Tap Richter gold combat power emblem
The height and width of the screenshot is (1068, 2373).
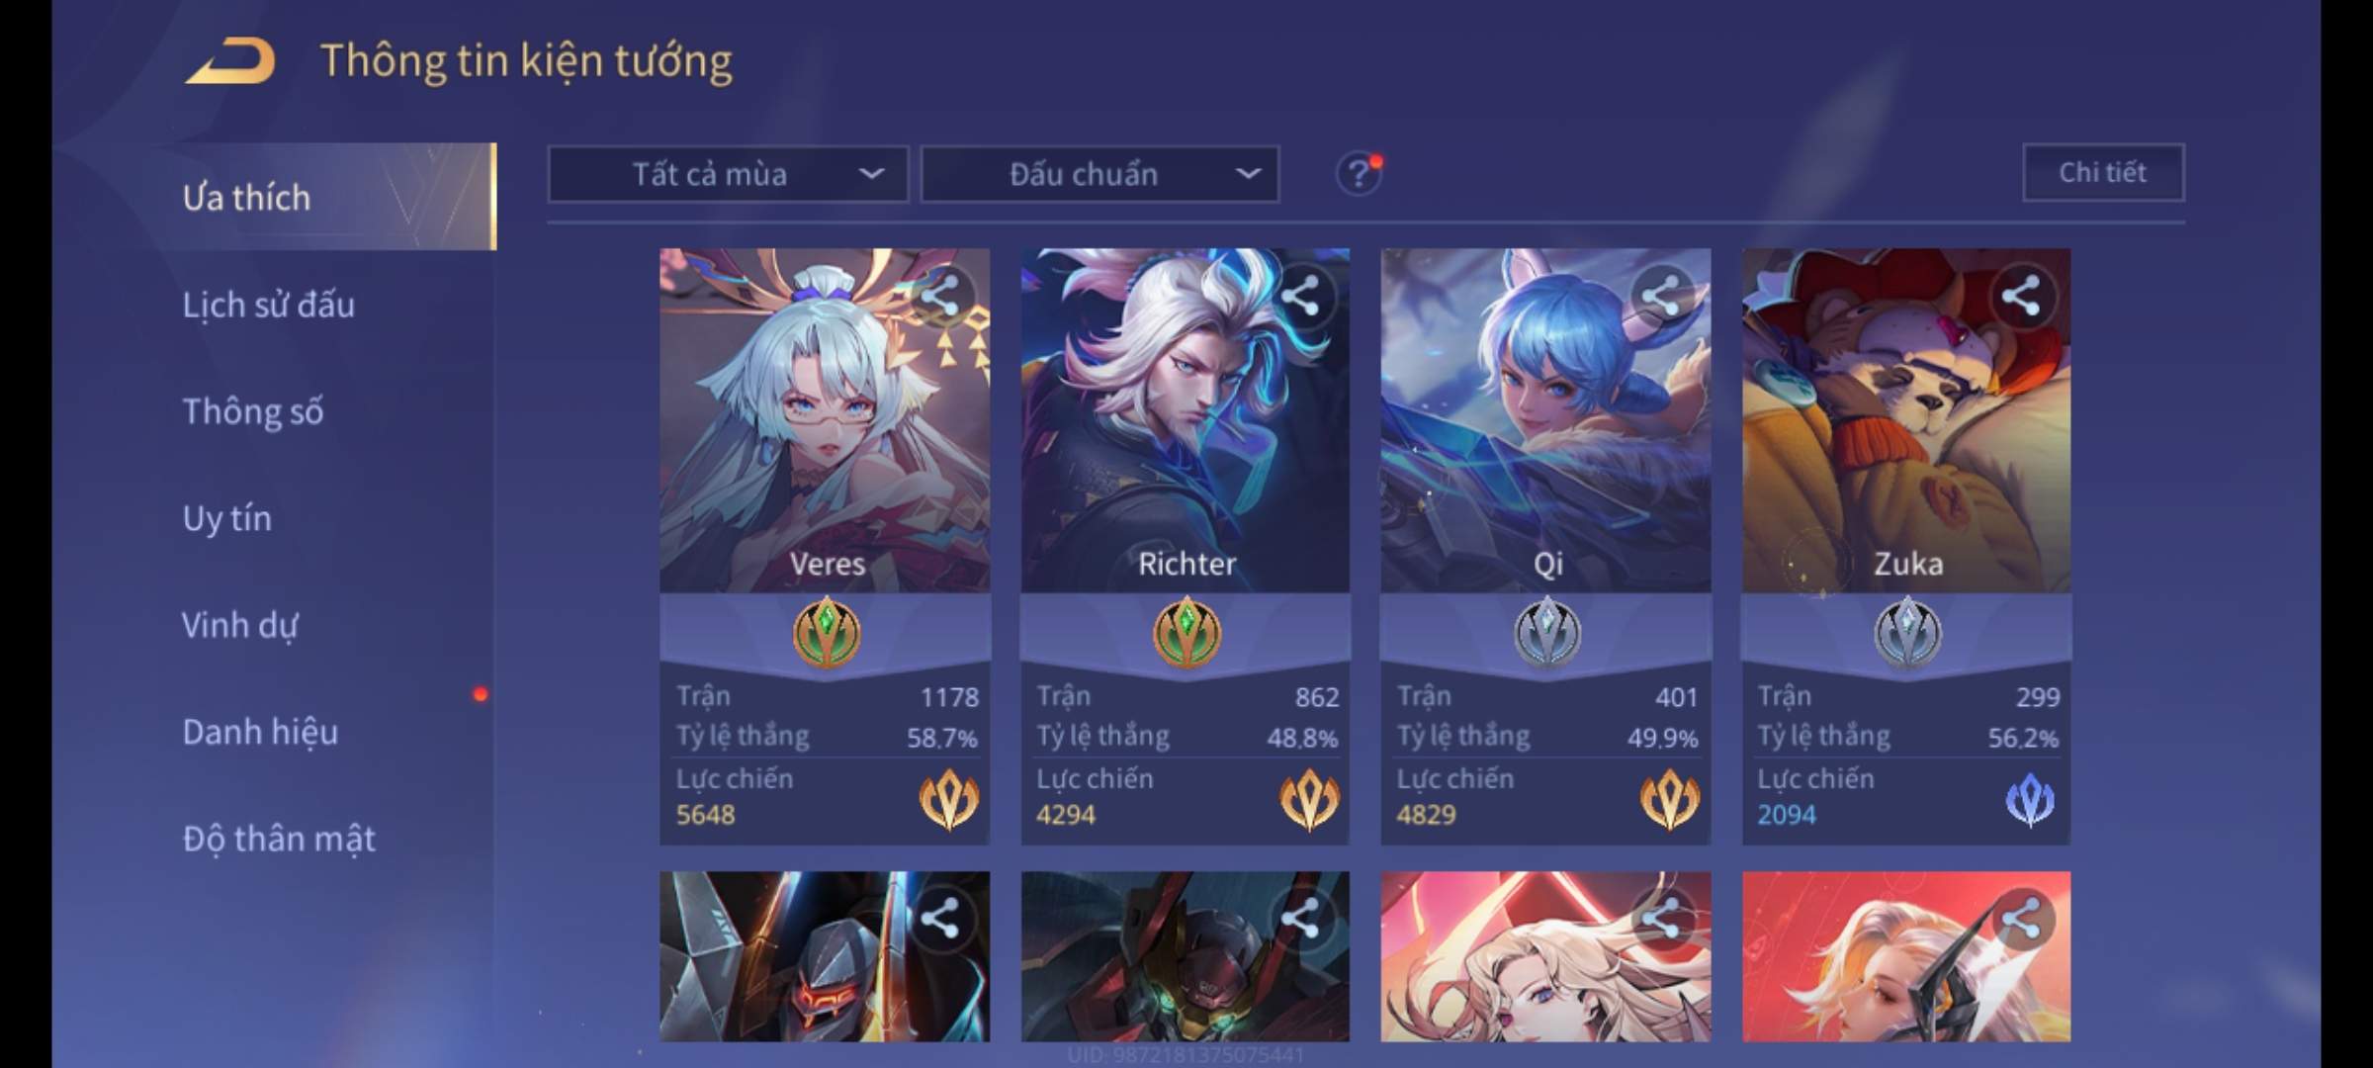[x=1309, y=800]
